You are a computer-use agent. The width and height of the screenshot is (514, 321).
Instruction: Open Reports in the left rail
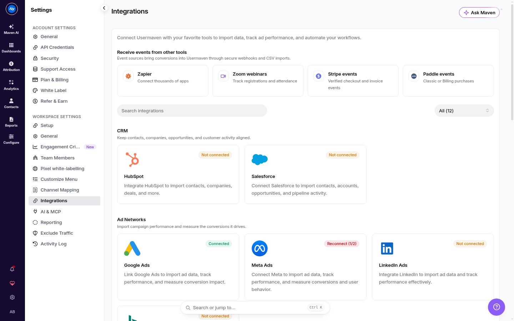click(11, 122)
